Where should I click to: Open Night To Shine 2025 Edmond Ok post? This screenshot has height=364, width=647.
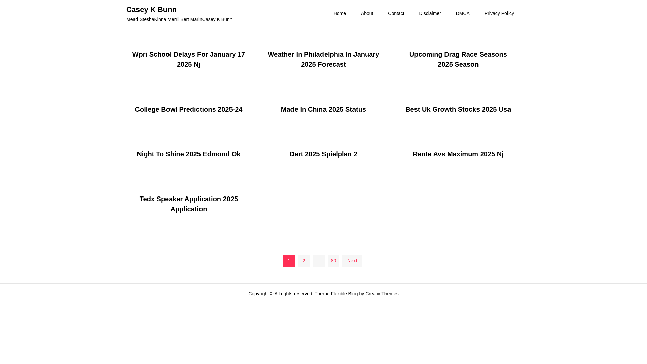[189, 154]
